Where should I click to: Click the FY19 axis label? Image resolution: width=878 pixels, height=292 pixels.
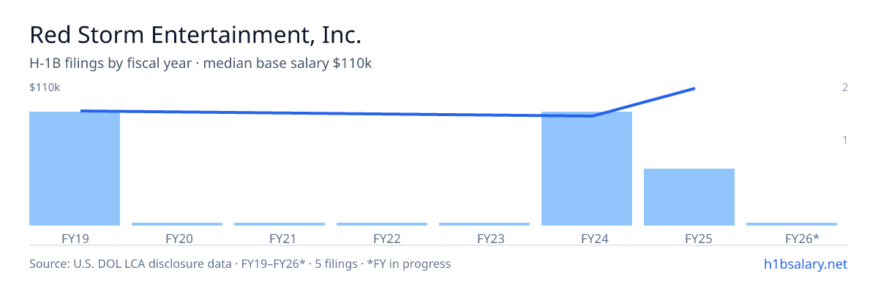75,238
